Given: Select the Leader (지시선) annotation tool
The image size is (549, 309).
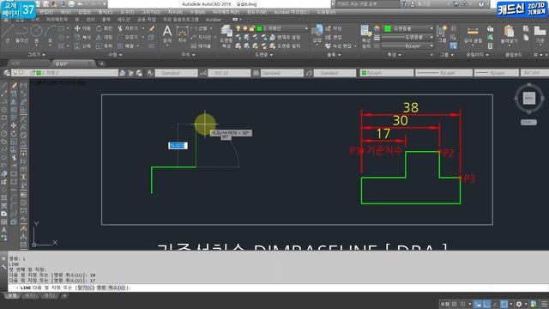Looking at the screenshot, I should click(x=202, y=37).
